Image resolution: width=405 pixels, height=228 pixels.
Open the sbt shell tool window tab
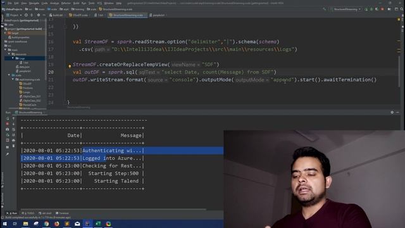45,213
